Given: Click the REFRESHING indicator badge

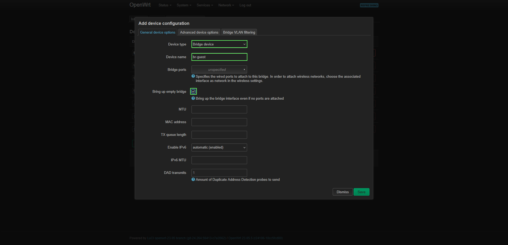Looking at the screenshot, I should coord(369,5).
